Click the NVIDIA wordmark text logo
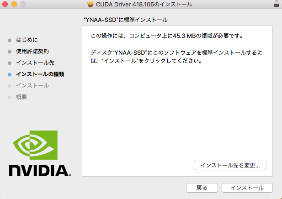This screenshot has width=282, height=199. click(x=40, y=170)
